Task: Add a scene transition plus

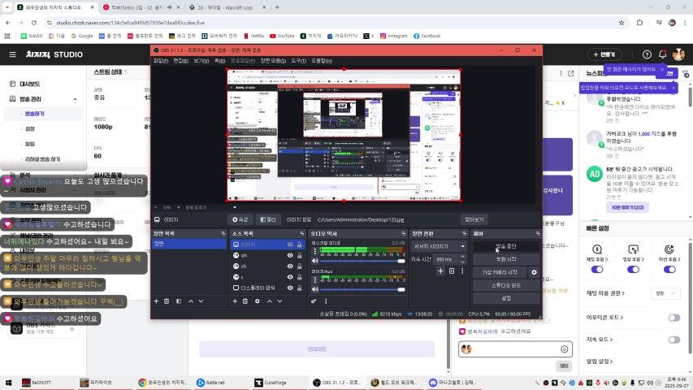Action: tap(440, 271)
